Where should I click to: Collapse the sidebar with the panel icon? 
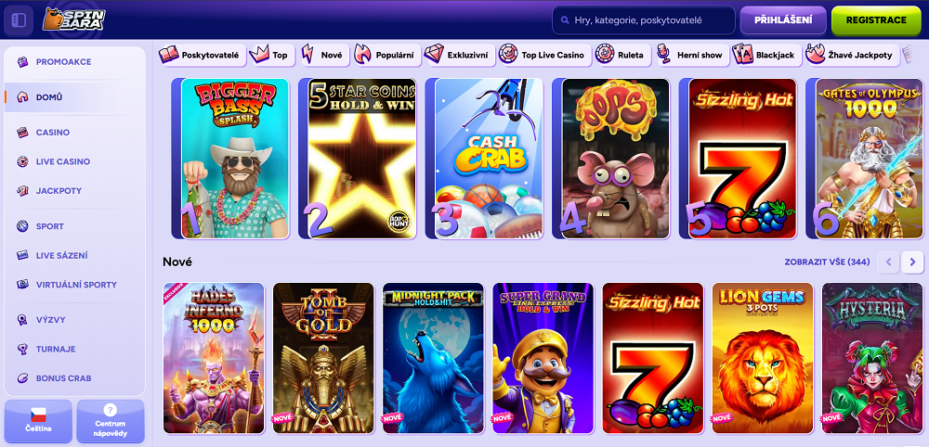[19, 20]
